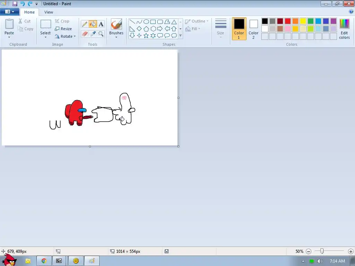Choose the Rectangle shape
This screenshot has height=266, width=355.
[153, 22]
